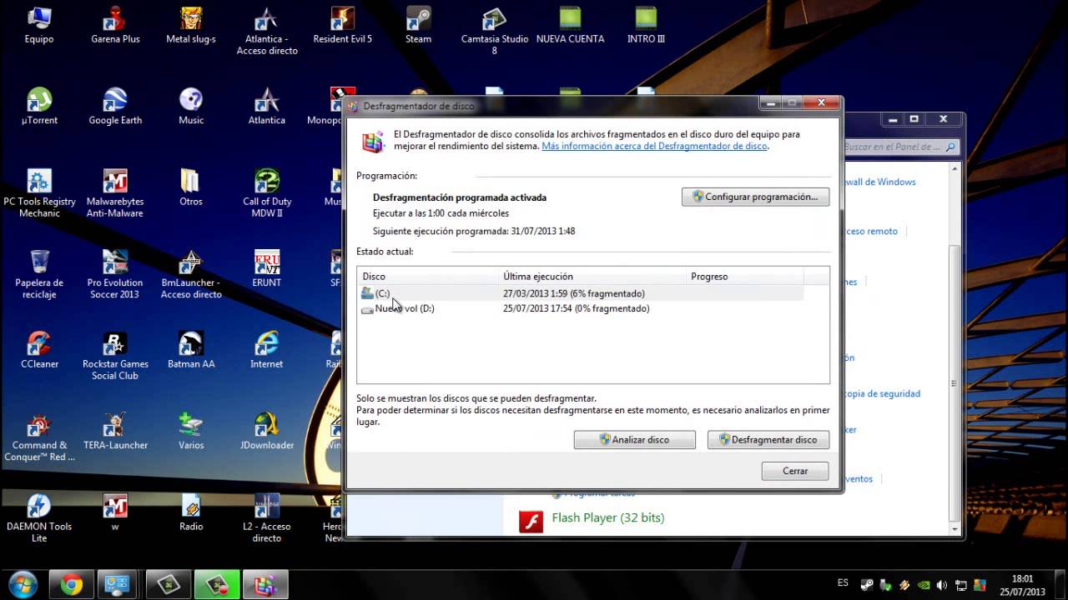Screen dimensions: 1068x600
Task: Select Rockstar Games Social Club icon
Action: (x=115, y=355)
